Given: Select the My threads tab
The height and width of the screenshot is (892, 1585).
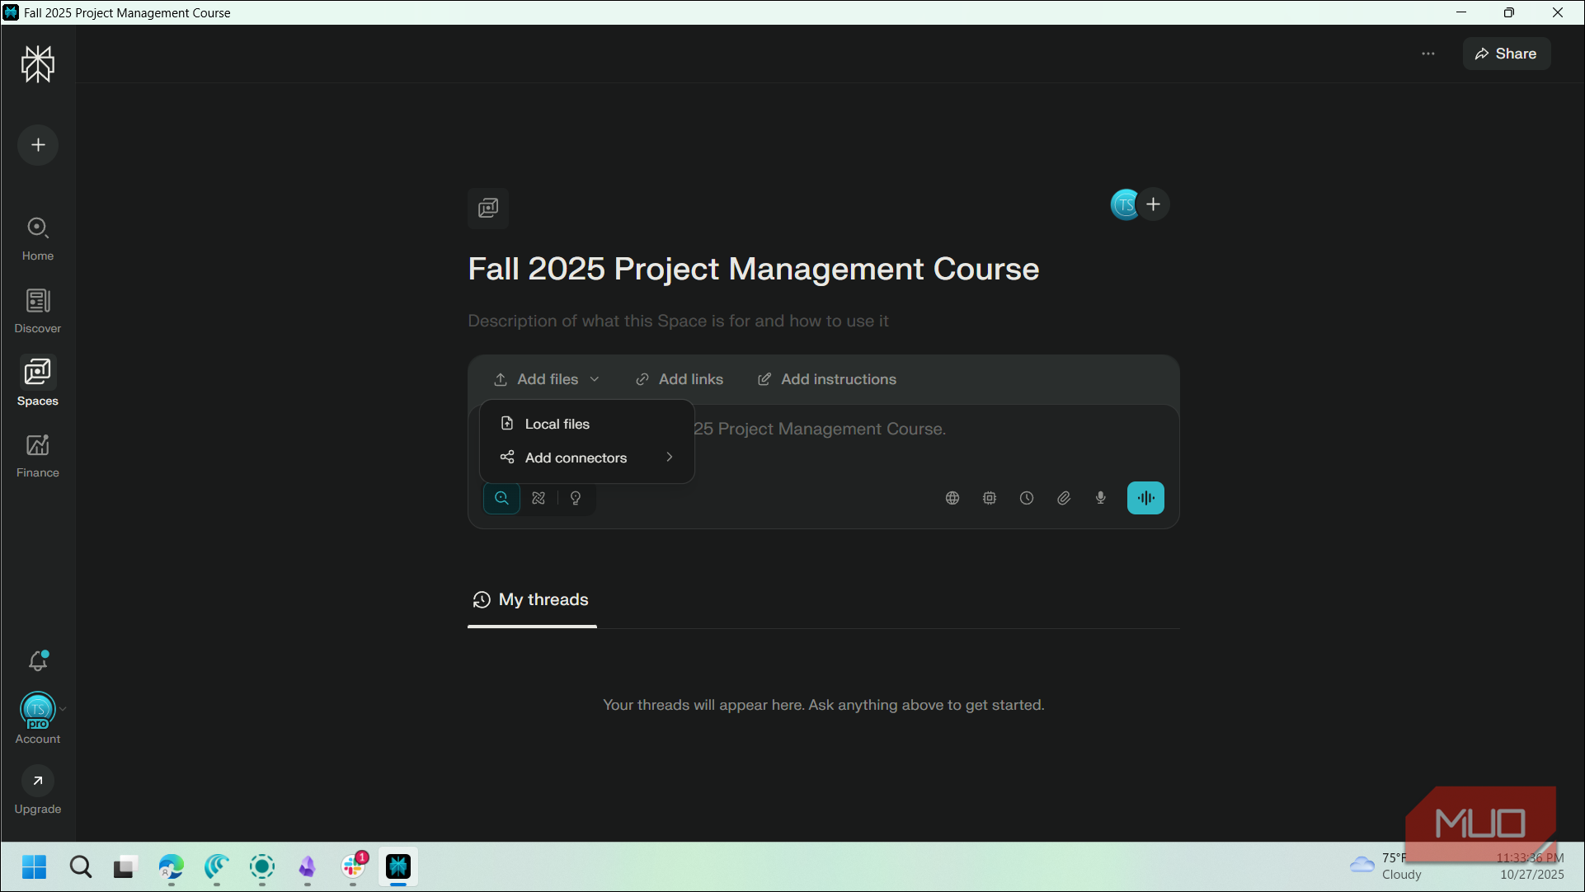Looking at the screenshot, I should pyautogui.click(x=532, y=600).
